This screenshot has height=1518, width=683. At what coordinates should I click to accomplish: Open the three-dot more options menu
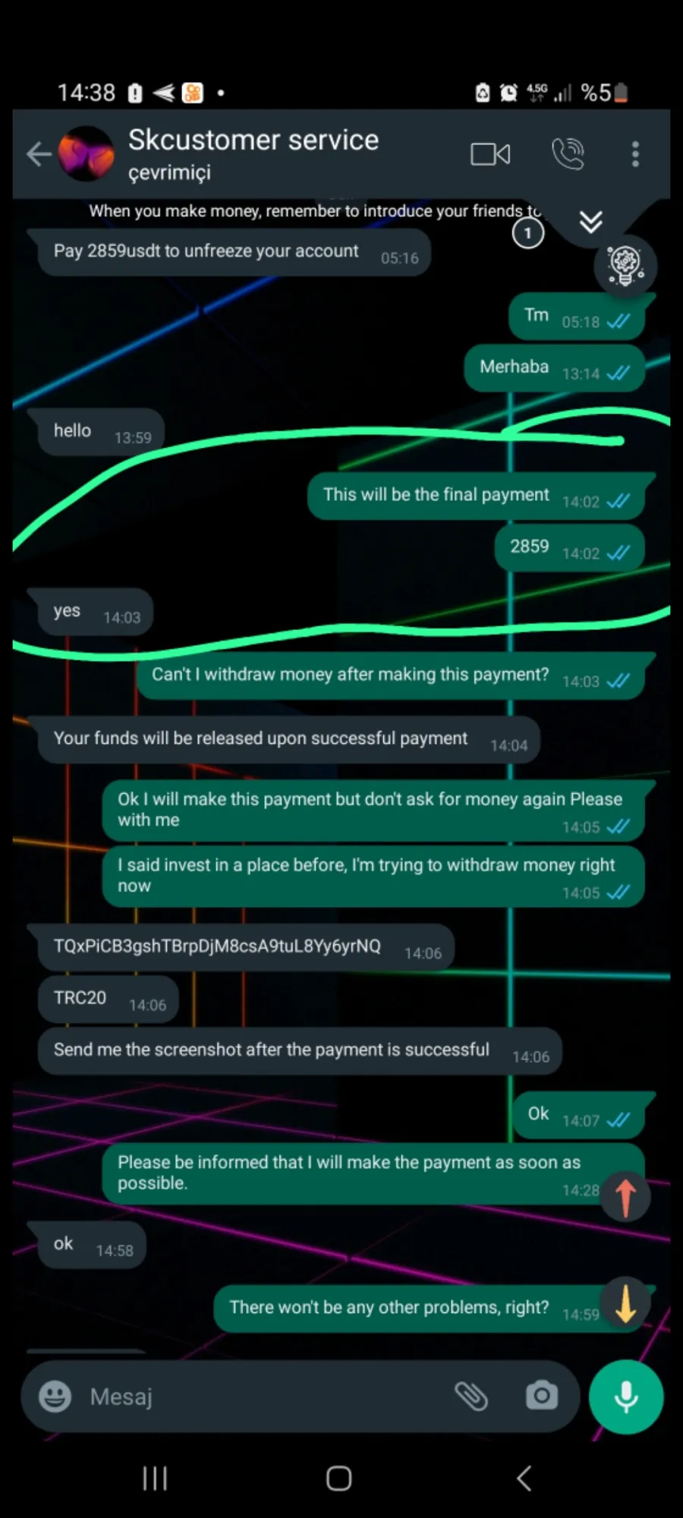coord(635,154)
